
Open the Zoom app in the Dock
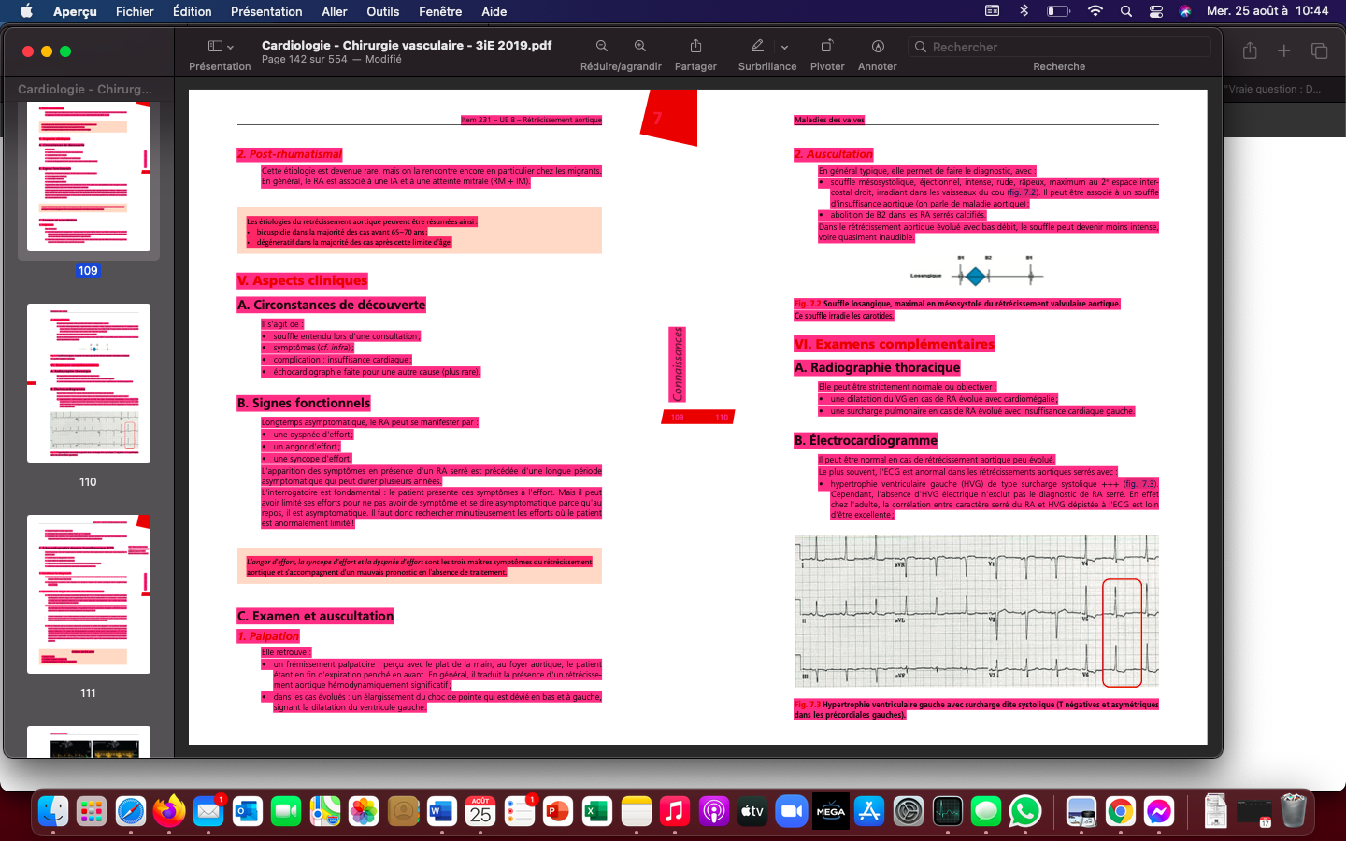click(792, 811)
